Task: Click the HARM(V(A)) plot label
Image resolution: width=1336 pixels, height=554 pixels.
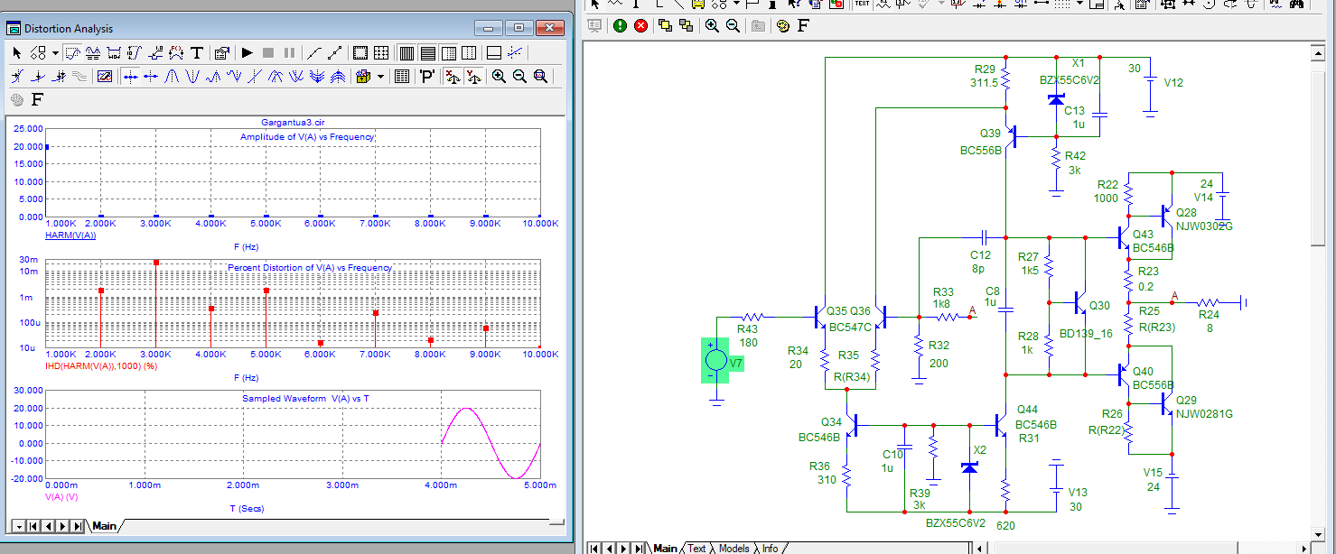Action: (x=70, y=235)
